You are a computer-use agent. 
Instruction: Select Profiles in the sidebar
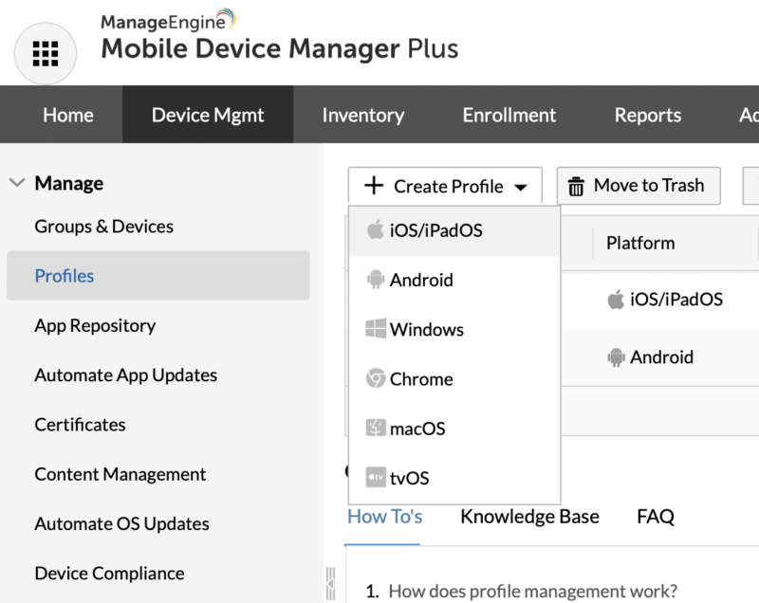(64, 276)
